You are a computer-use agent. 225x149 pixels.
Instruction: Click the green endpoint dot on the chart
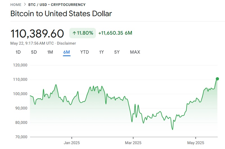pos(217,79)
